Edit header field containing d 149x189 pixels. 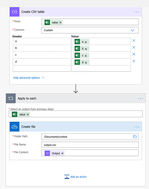click(x=42, y=62)
